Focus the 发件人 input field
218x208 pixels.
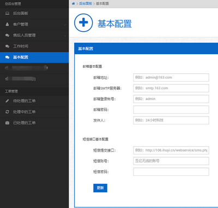click(x=171, y=120)
